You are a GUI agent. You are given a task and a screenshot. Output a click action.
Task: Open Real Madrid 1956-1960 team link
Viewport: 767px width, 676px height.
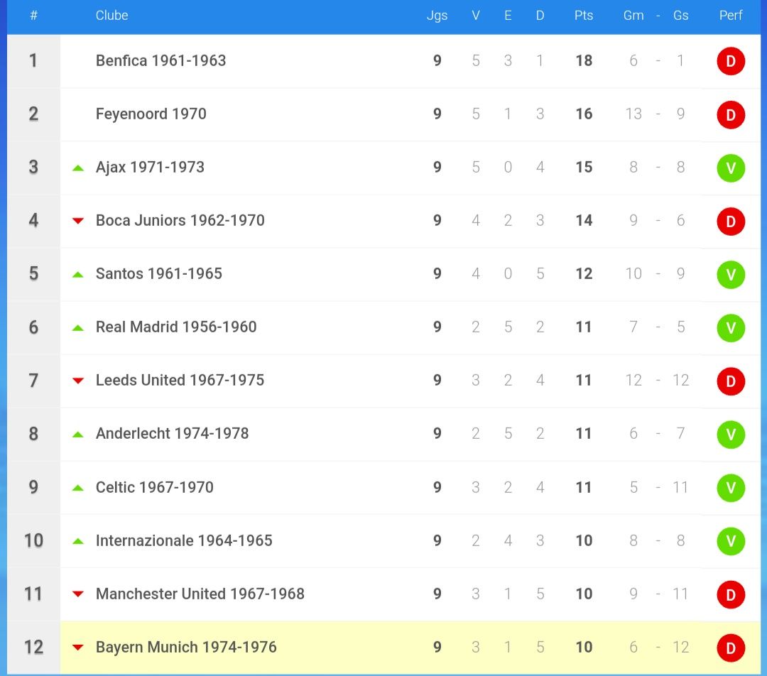coord(176,327)
